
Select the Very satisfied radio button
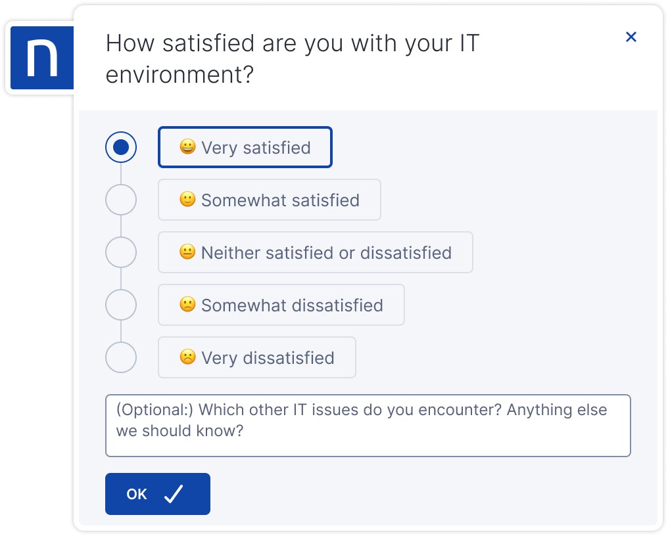coord(121,147)
